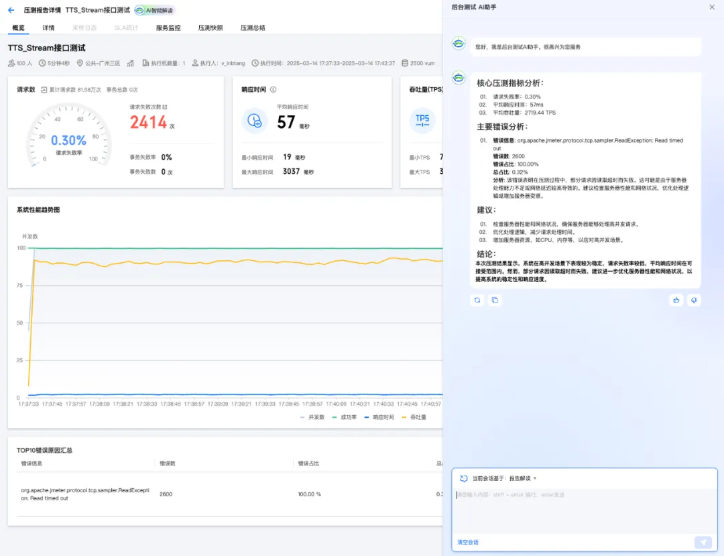
Task: Give thumbs down to the AI reply
Action: pyautogui.click(x=694, y=300)
